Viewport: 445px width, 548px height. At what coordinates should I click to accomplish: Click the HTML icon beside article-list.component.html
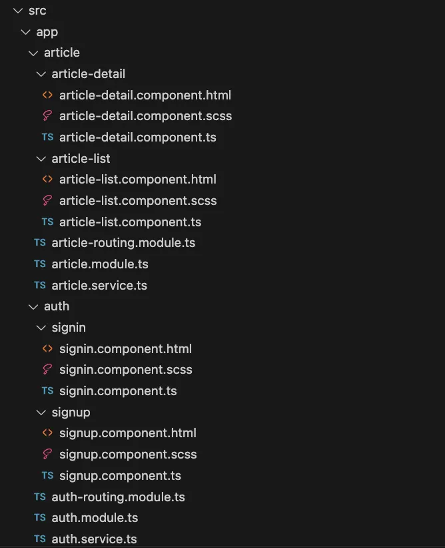tap(47, 180)
